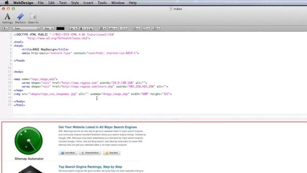Toggle italic formatting
307x173 pixels.
[86, 29]
